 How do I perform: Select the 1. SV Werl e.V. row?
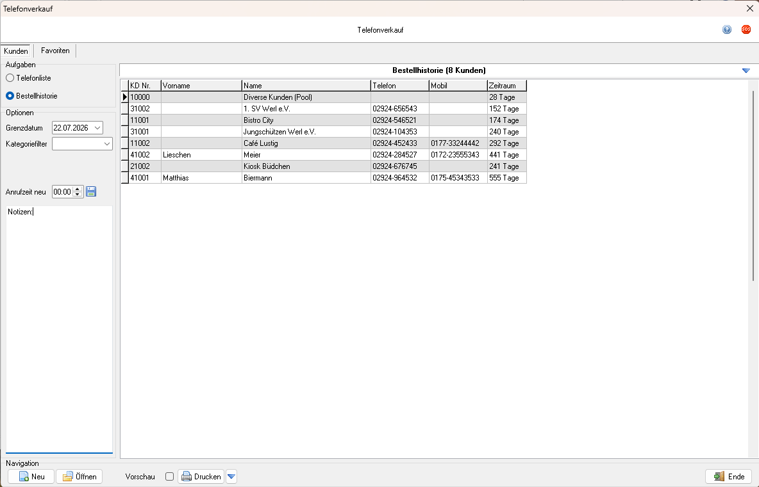323,109
